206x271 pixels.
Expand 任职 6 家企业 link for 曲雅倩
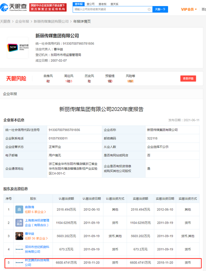36,212
